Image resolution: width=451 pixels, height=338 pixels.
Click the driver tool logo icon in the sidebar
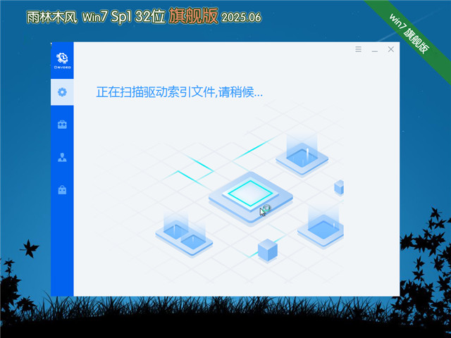pos(62,61)
